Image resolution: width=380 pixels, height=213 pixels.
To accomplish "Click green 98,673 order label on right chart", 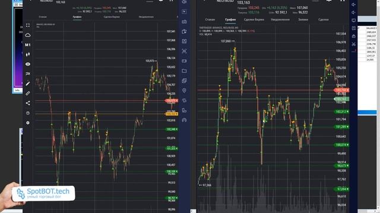I will pos(341,166).
